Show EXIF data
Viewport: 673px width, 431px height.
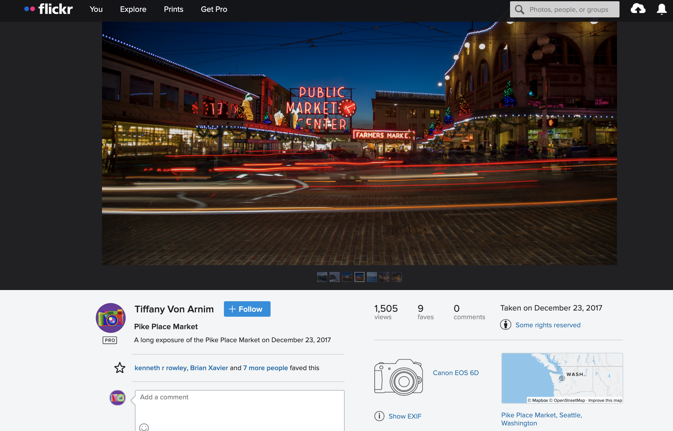pos(405,416)
